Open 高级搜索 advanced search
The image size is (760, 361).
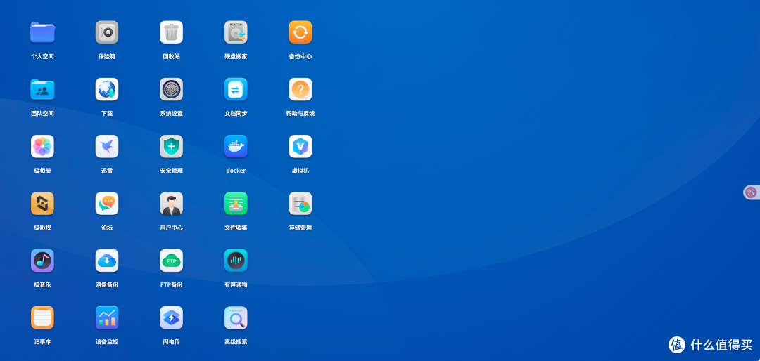pos(236,318)
